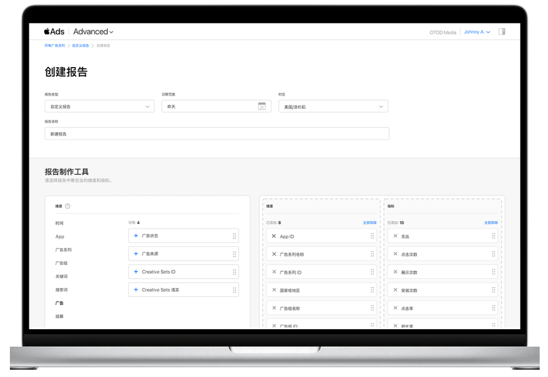Switch to the 广告系列 dimension category

63,249
